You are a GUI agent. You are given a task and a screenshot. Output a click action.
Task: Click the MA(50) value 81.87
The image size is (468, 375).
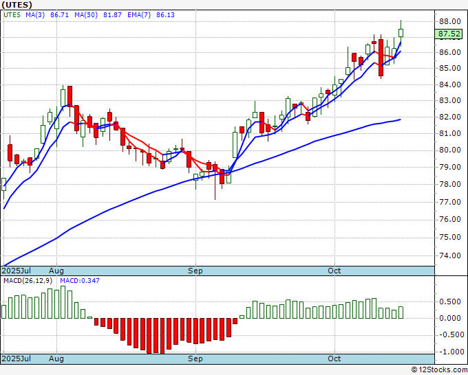click(x=112, y=15)
